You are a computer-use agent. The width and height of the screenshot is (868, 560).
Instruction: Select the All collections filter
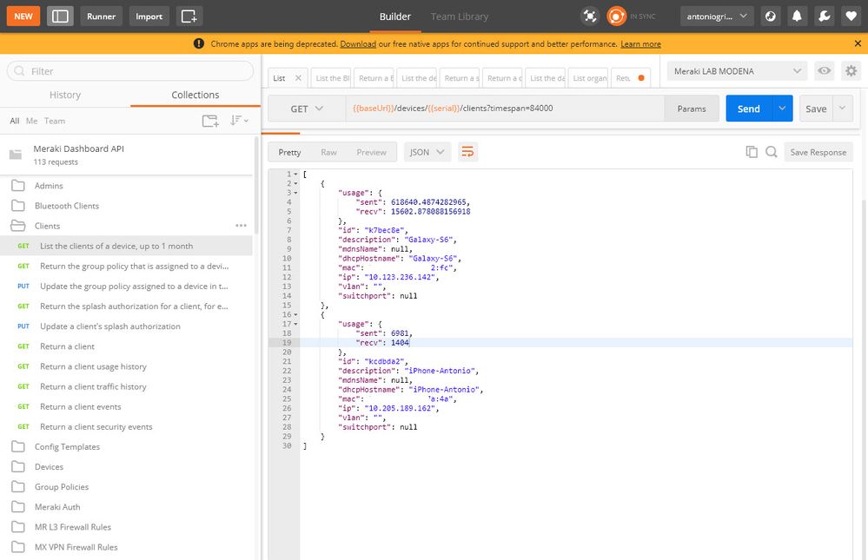pyautogui.click(x=15, y=121)
